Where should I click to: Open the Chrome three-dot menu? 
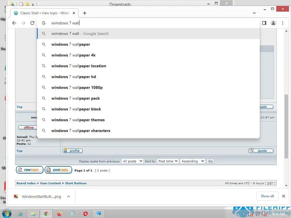click(282, 23)
